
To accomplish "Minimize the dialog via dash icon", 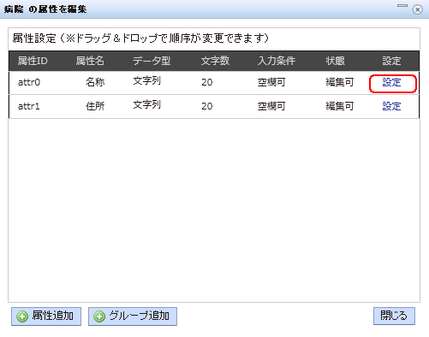I will tap(402, 5).
